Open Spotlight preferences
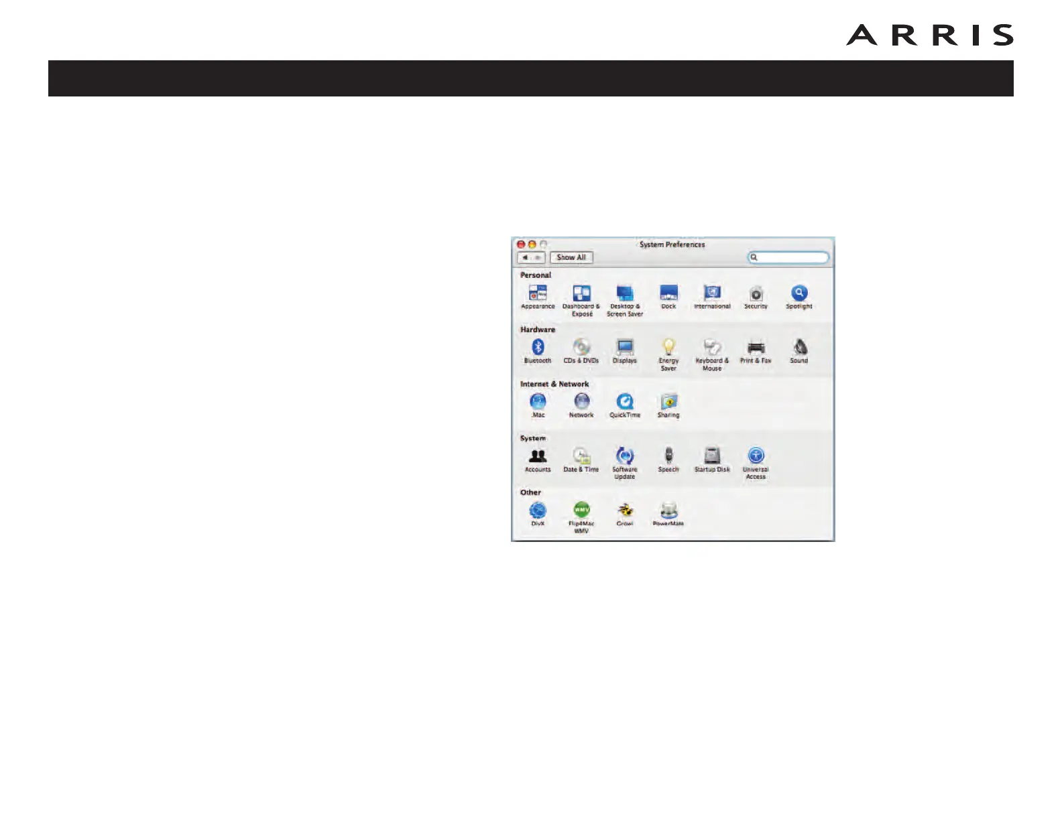Viewport: 1062px width, 820px height. 799,297
